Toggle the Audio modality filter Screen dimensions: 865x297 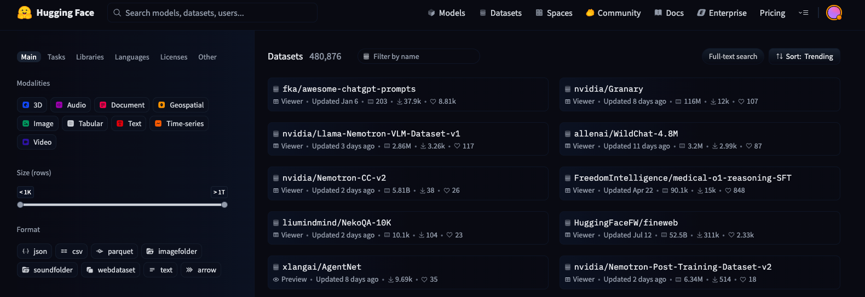click(71, 105)
